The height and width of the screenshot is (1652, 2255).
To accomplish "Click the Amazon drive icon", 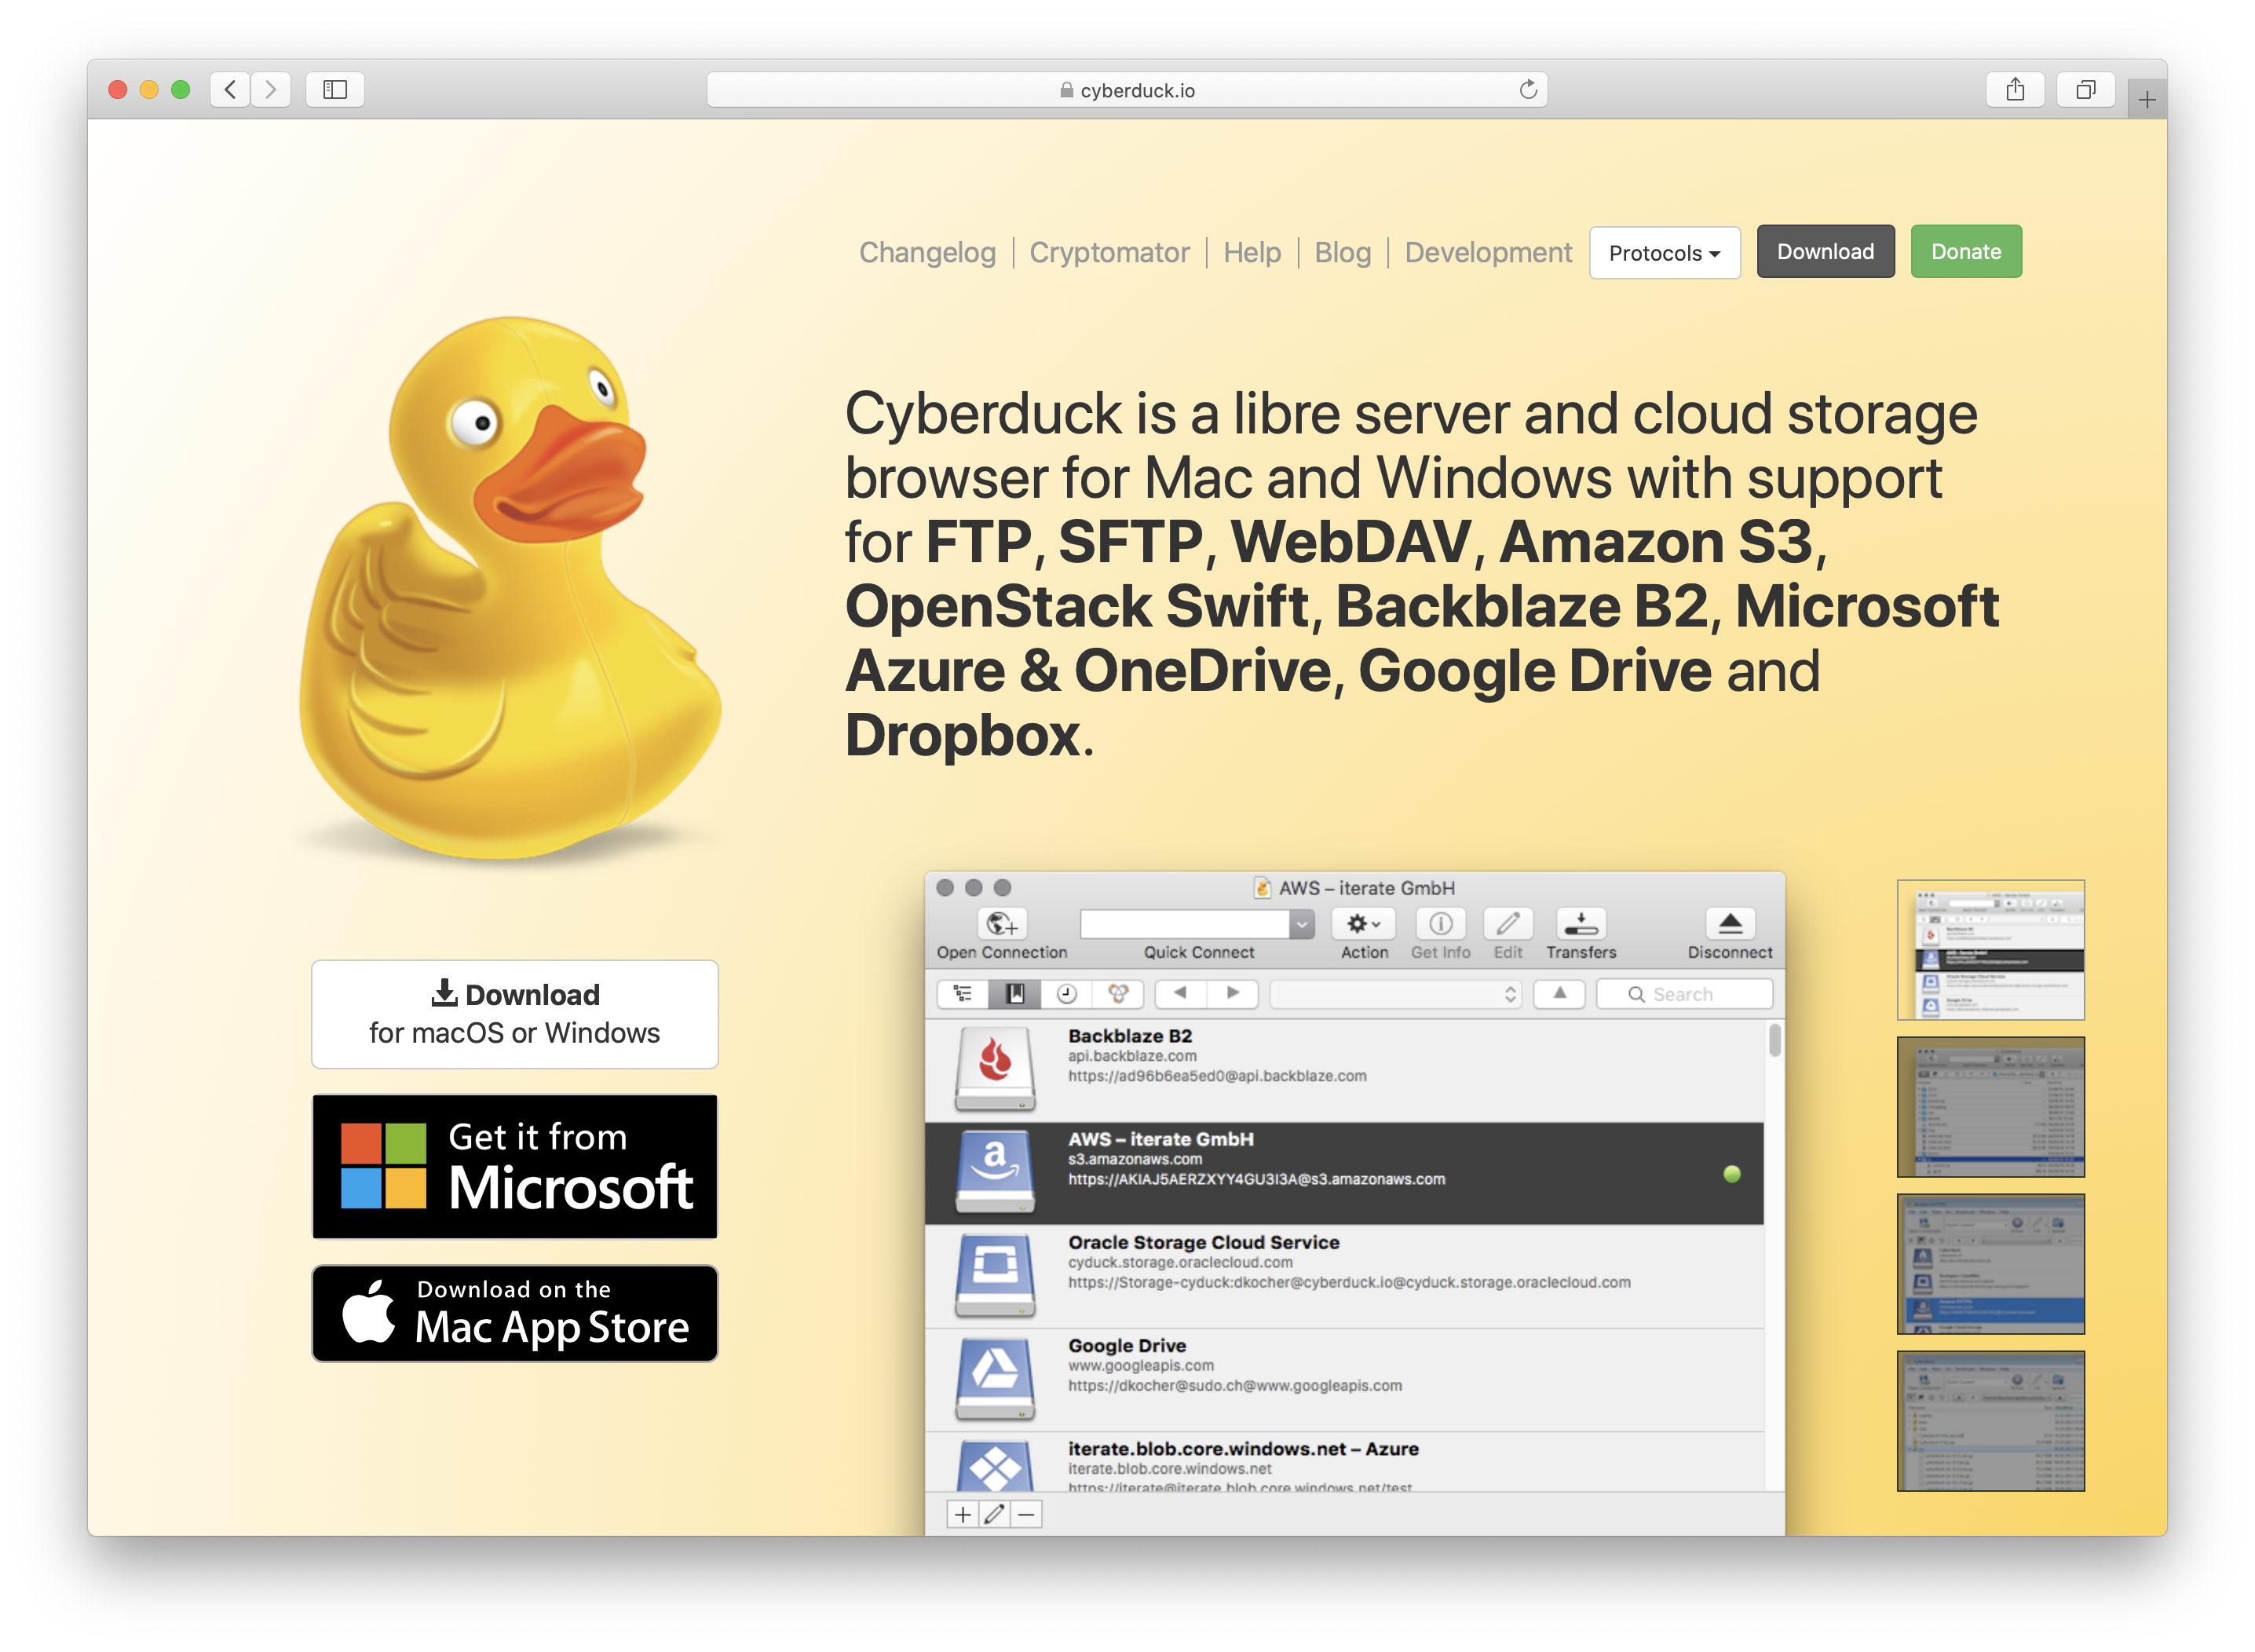I will [995, 1172].
